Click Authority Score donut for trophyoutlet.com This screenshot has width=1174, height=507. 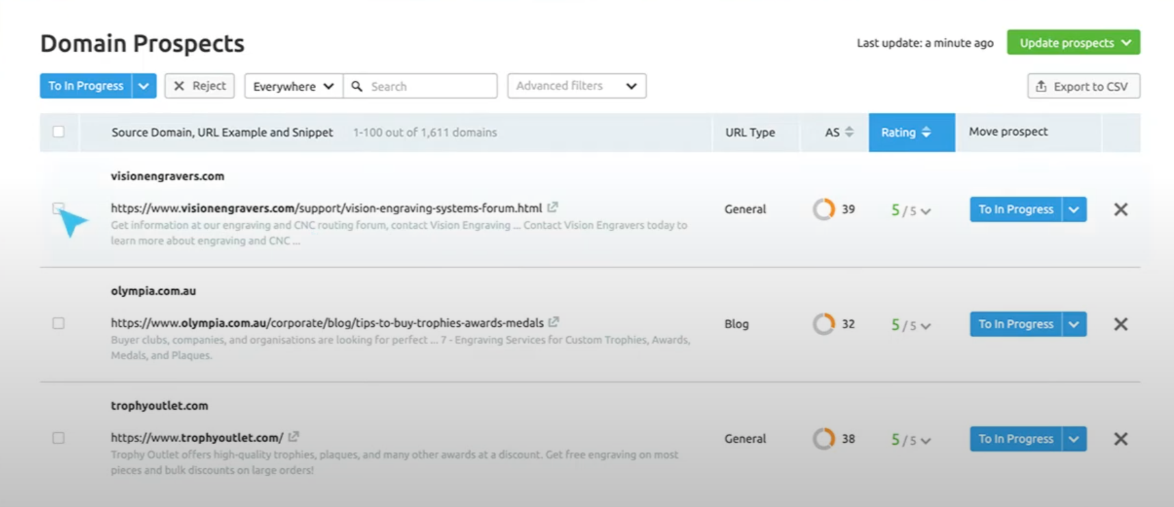824,439
